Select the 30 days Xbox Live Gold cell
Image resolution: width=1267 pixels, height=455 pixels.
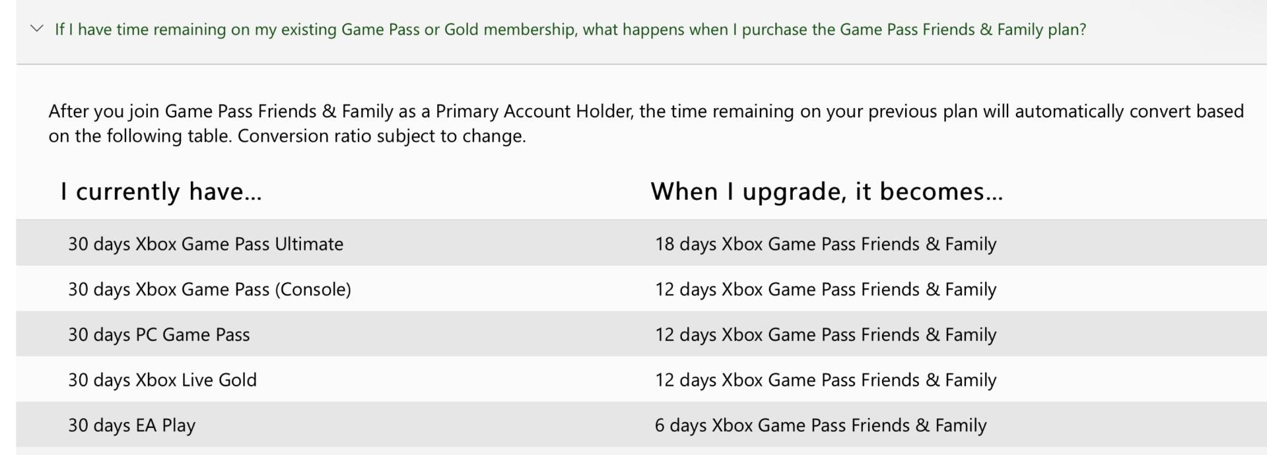coord(162,380)
